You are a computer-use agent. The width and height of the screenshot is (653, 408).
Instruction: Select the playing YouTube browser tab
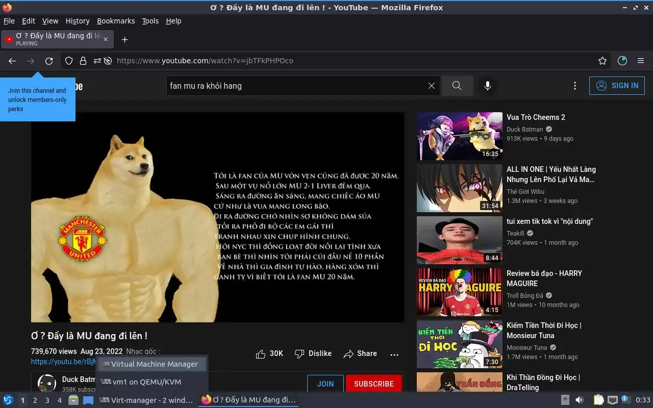[x=57, y=39]
